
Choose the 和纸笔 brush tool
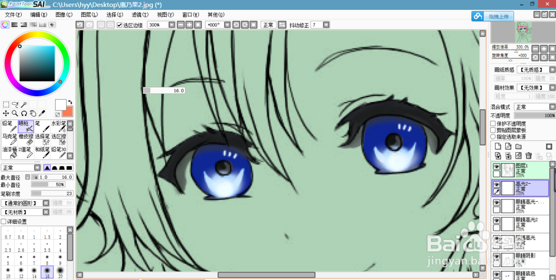click(42, 152)
